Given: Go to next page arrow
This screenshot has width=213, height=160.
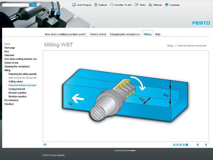Looking at the screenshot, I should coord(206,145).
